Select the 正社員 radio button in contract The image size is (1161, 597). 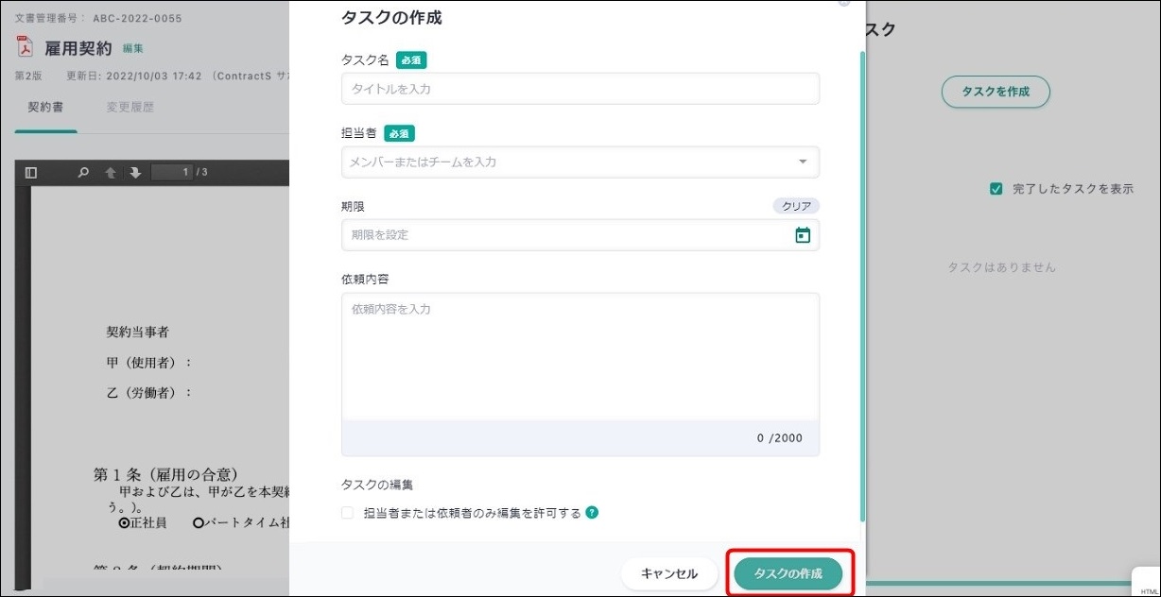pos(124,522)
